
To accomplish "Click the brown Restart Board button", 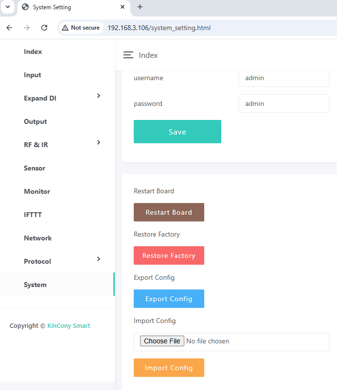I will pos(169,212).
